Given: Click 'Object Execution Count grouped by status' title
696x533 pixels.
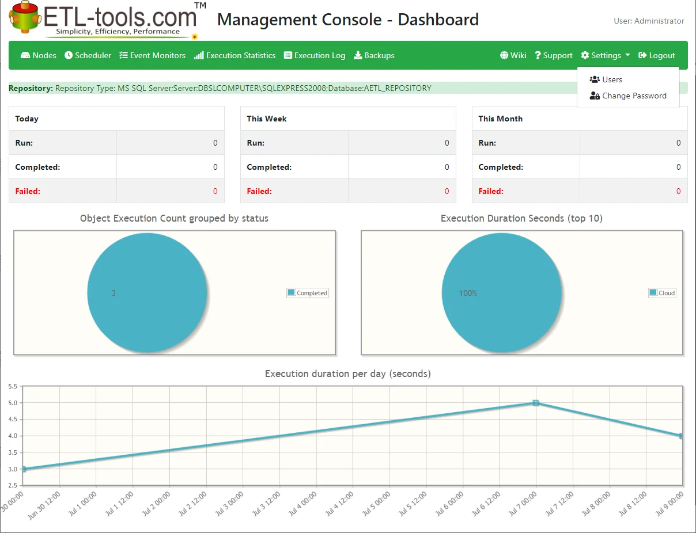Looking at the screenshot, I should [174, 218].
